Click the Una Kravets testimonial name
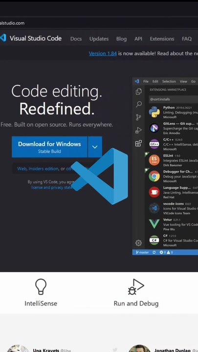The image size is (198, 352). click(46, 350)
